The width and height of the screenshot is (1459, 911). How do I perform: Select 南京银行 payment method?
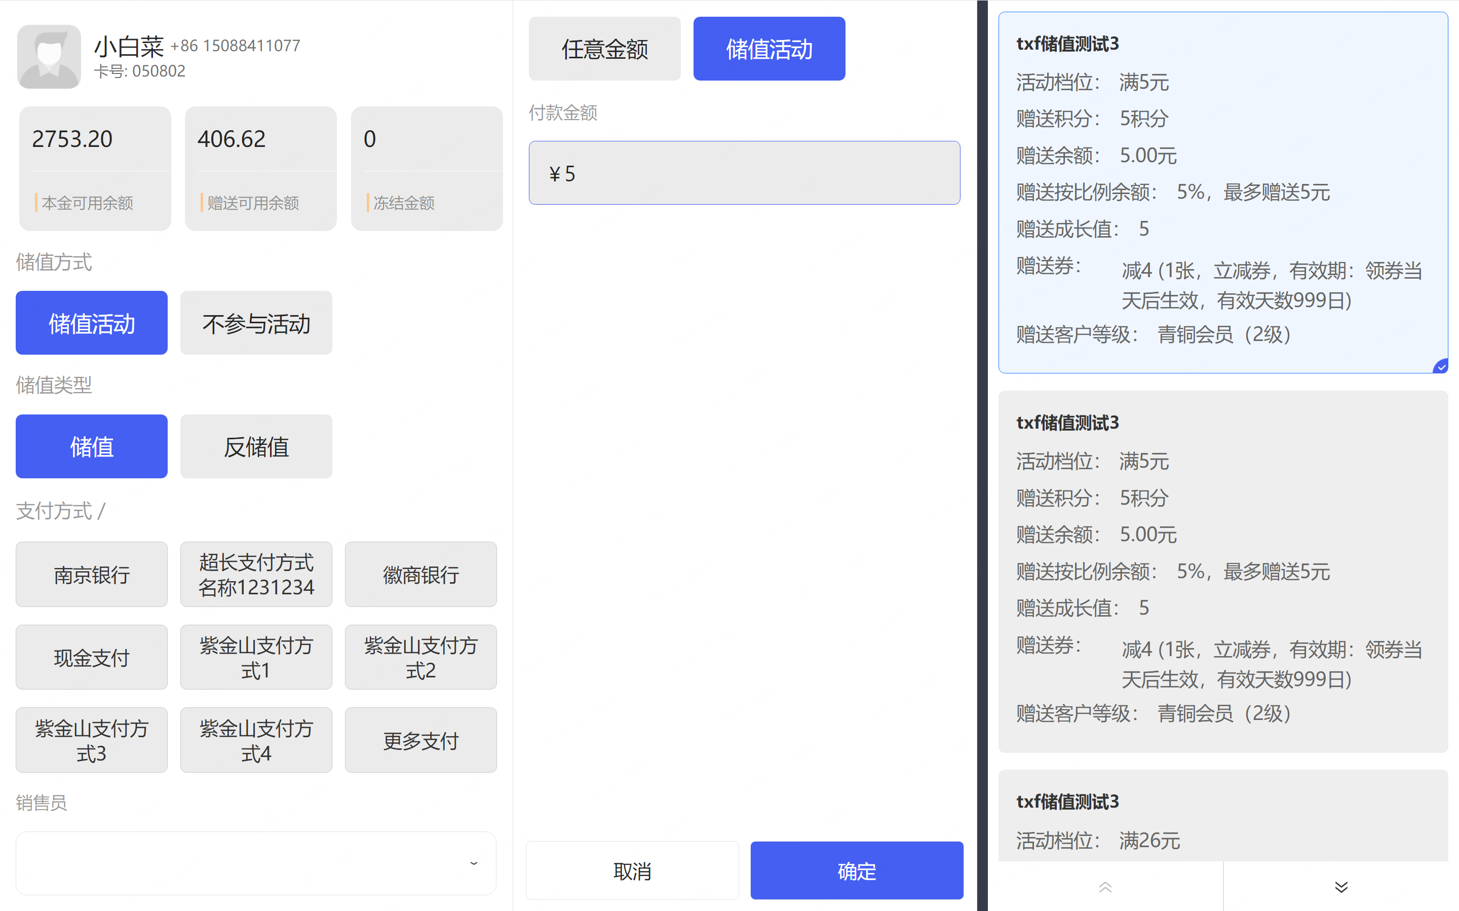tap(92, 574)
